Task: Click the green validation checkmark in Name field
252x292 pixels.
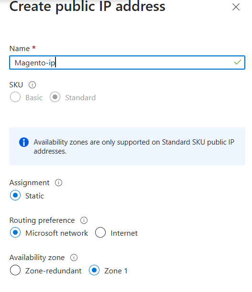Action: (238, 62)
